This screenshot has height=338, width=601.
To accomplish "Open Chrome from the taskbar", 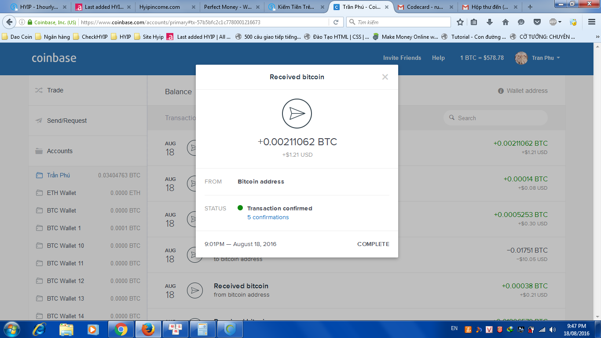I will [x=121, y=329].
